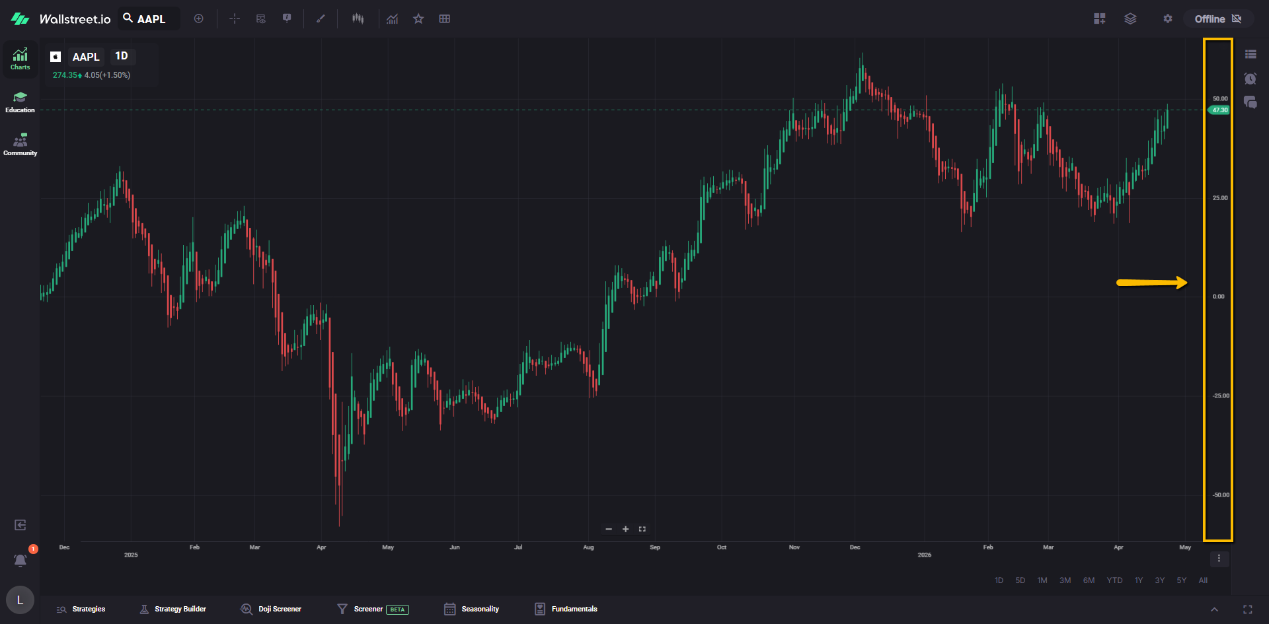Viewport: 1269px width, 624px height.
Task: Open the layers icon in top bar
Action: pos(1130,19)
